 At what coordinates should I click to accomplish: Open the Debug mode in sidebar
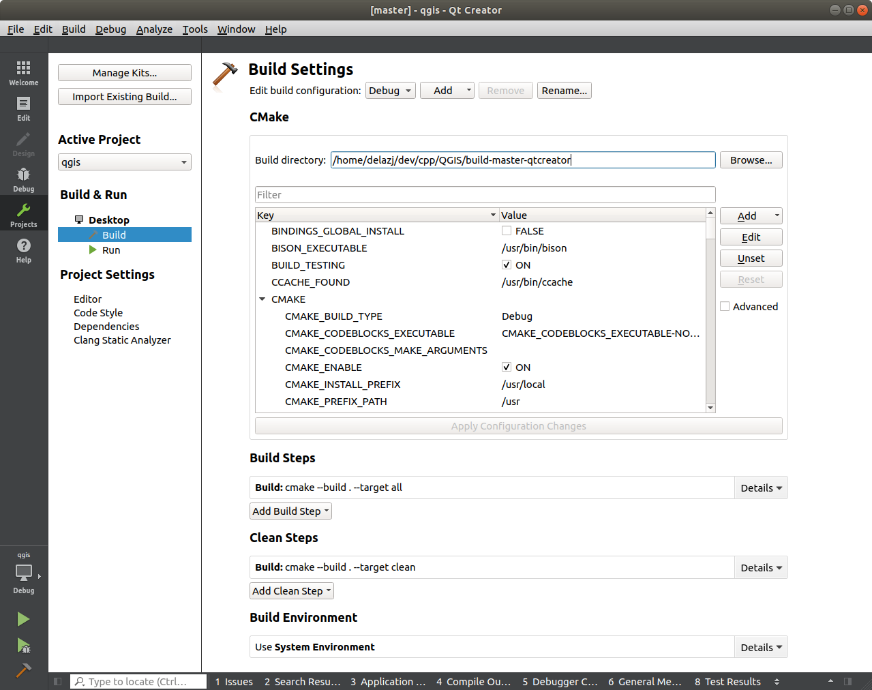23,179
